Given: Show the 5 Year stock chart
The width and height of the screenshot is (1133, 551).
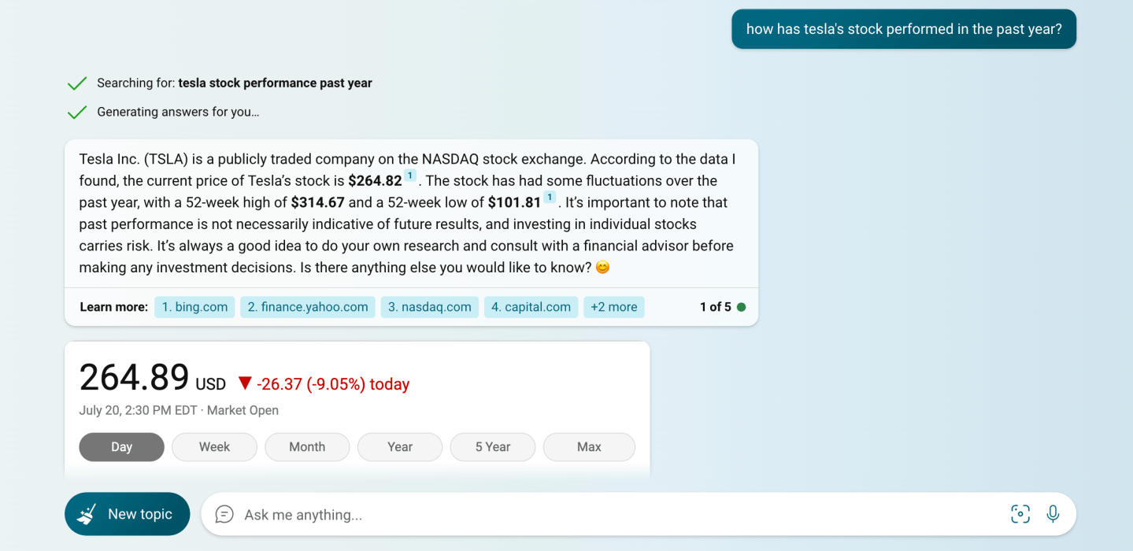Looking at the screenshot, I should (x=493, y=447).
